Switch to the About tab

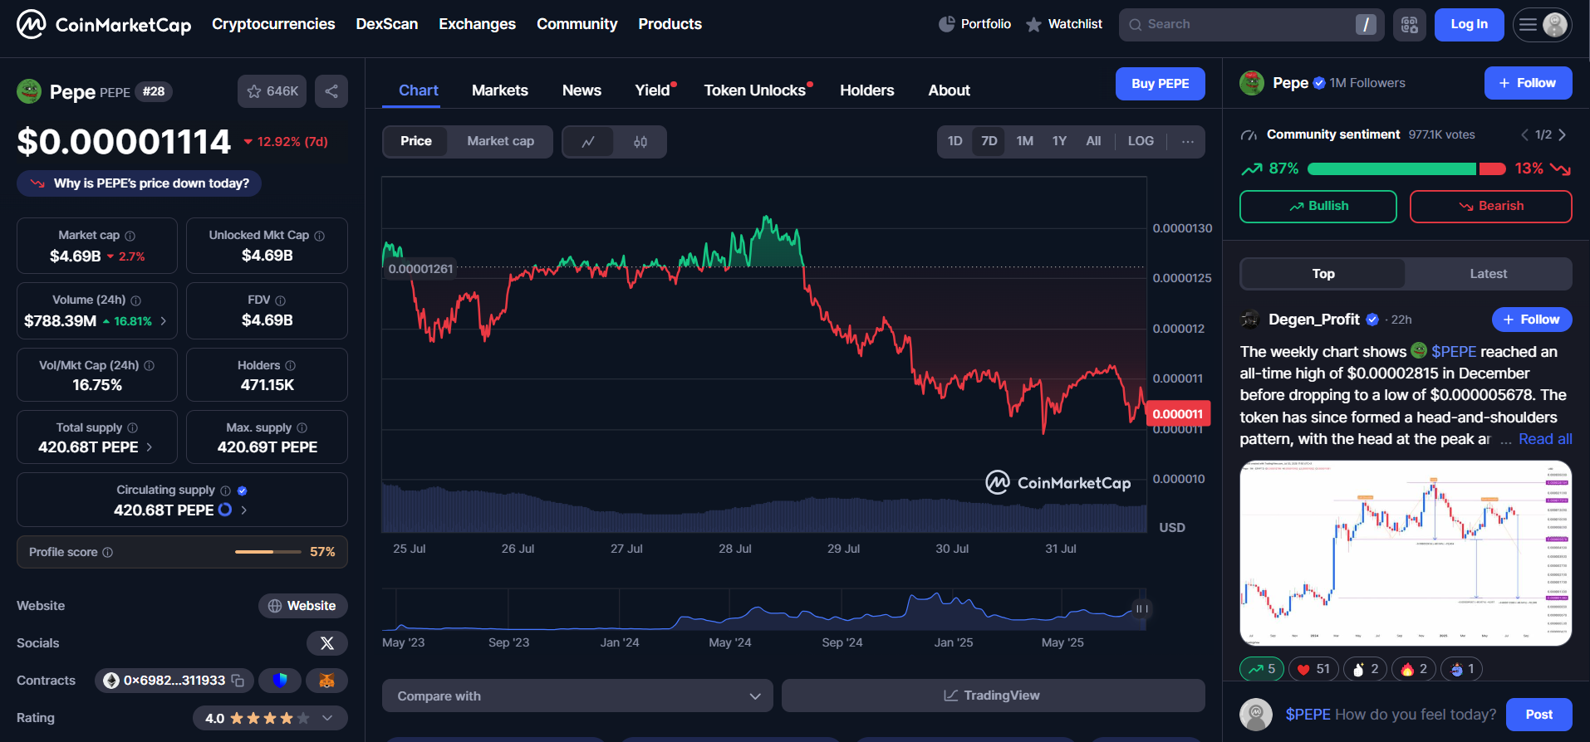click(x=950, y=90)
